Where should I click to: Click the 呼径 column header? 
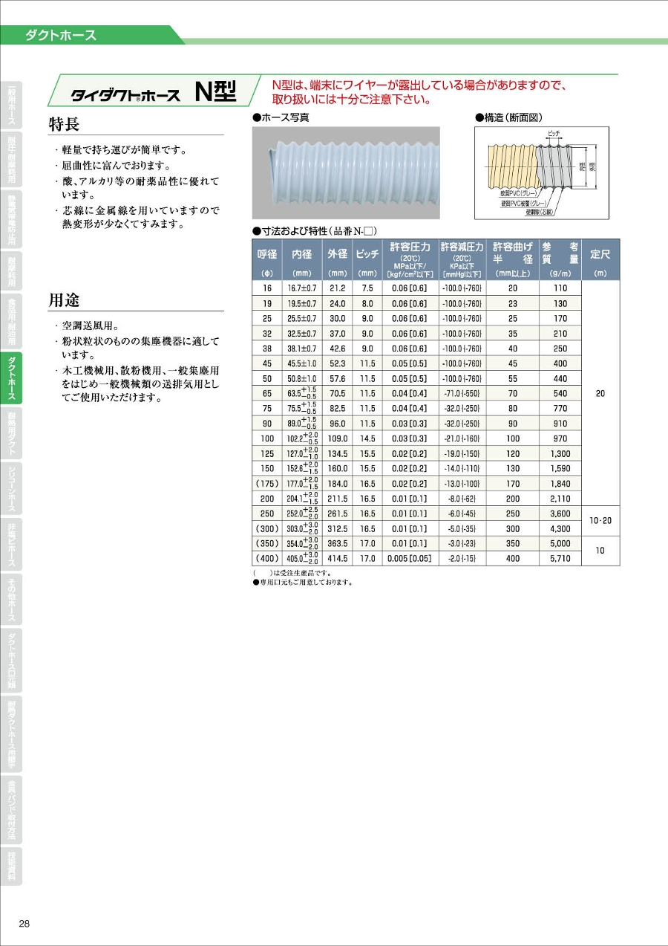[x=266, y=259]
